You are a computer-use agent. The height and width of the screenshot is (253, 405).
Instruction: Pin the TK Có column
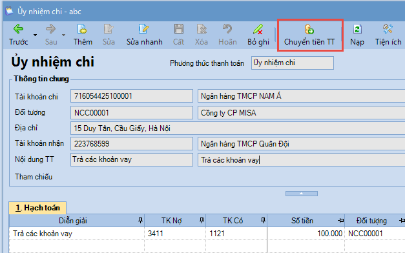263,221
